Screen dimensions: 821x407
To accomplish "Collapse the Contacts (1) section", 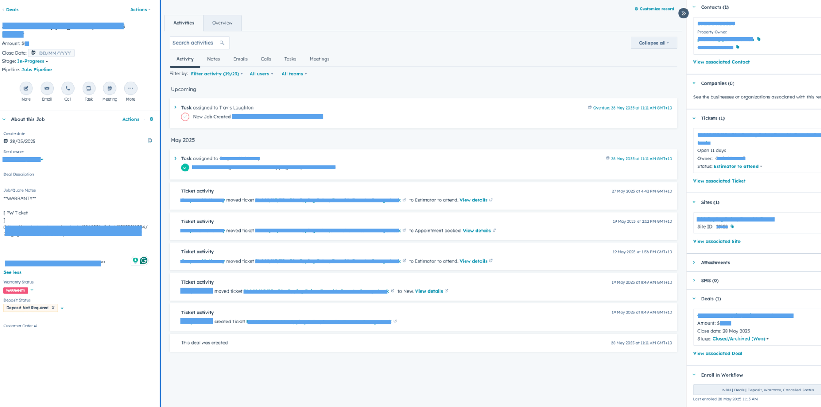I will tap(694, 7).
